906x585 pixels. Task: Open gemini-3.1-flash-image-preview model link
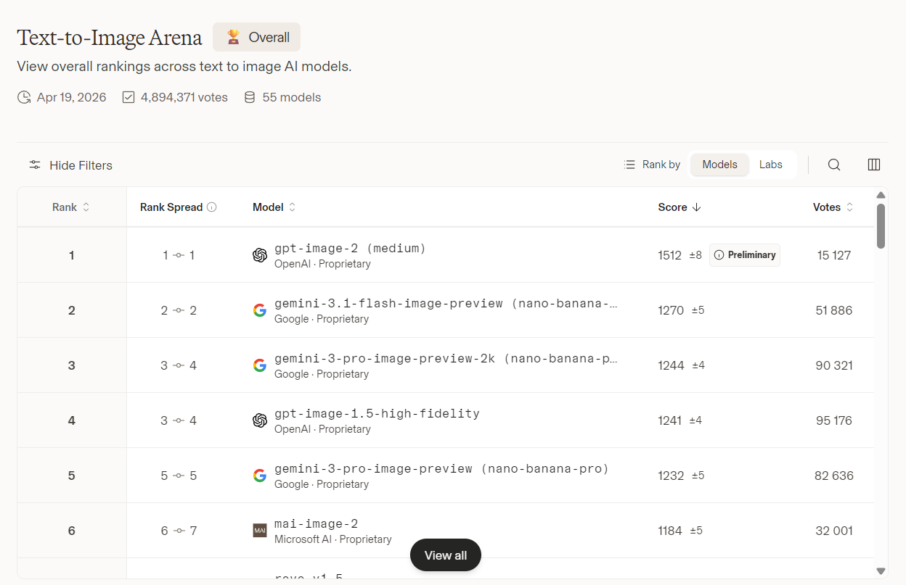[x=446, y=304]
